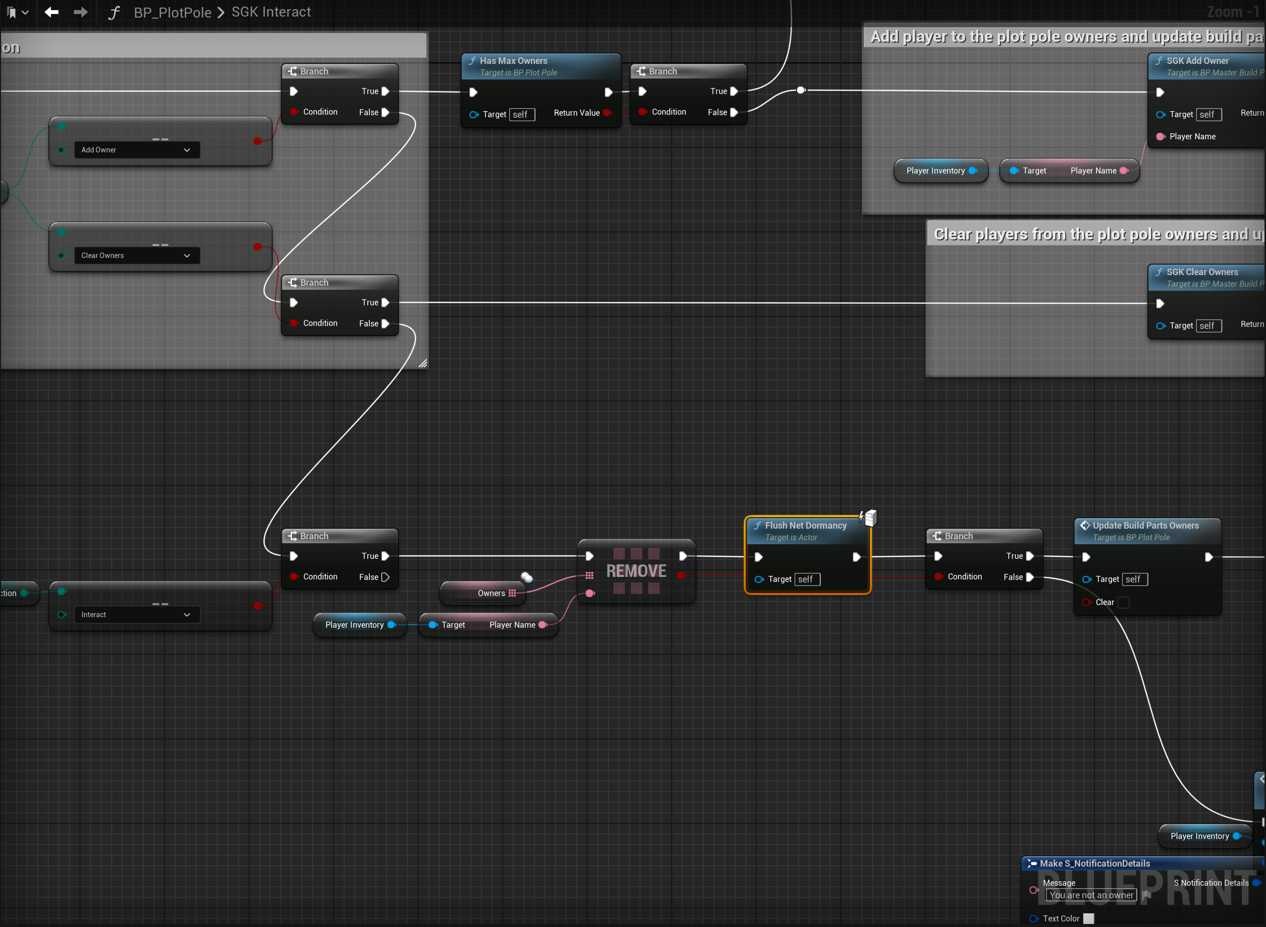Viewport: 1266px width, 927px height.
Task: Click Flush Net Dormancy function icon
Action: click(758, 525)
